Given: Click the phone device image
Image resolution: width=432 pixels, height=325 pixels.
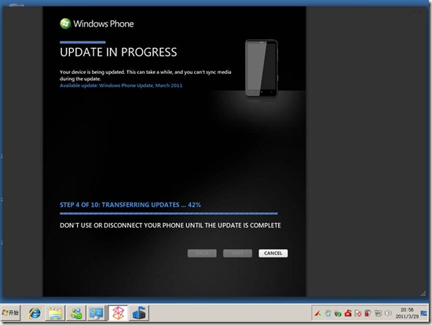Looking at the screenshot, I should pyautogui.click(x=262, y=68).
